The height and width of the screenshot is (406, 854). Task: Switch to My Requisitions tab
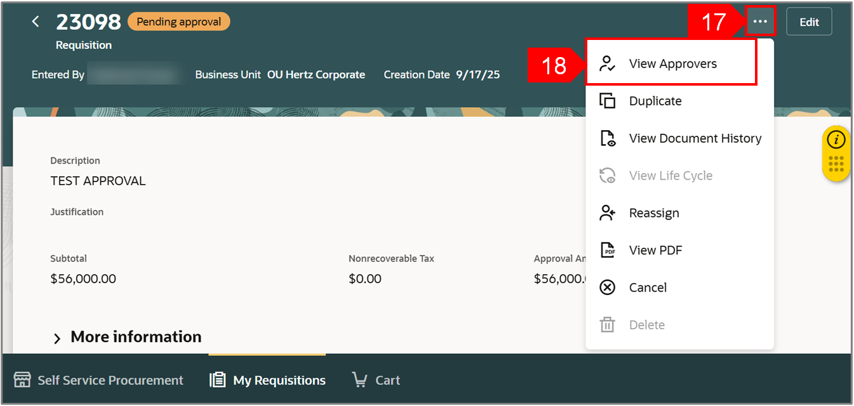pos(278,380)
